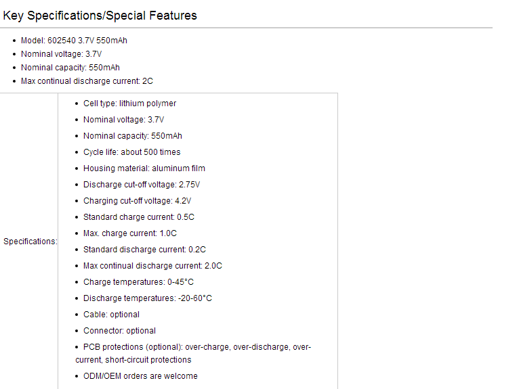Click the Standard charge current: 0.5C text
The width and height of the screenshot is (519, 389).
[139, 216]
